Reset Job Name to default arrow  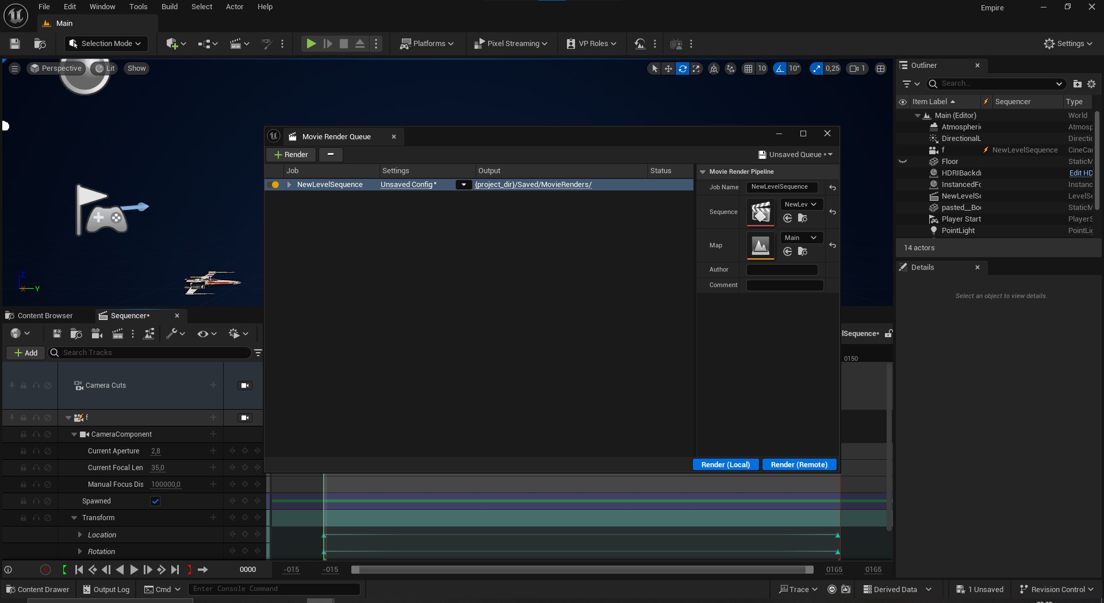pos(833,188)
